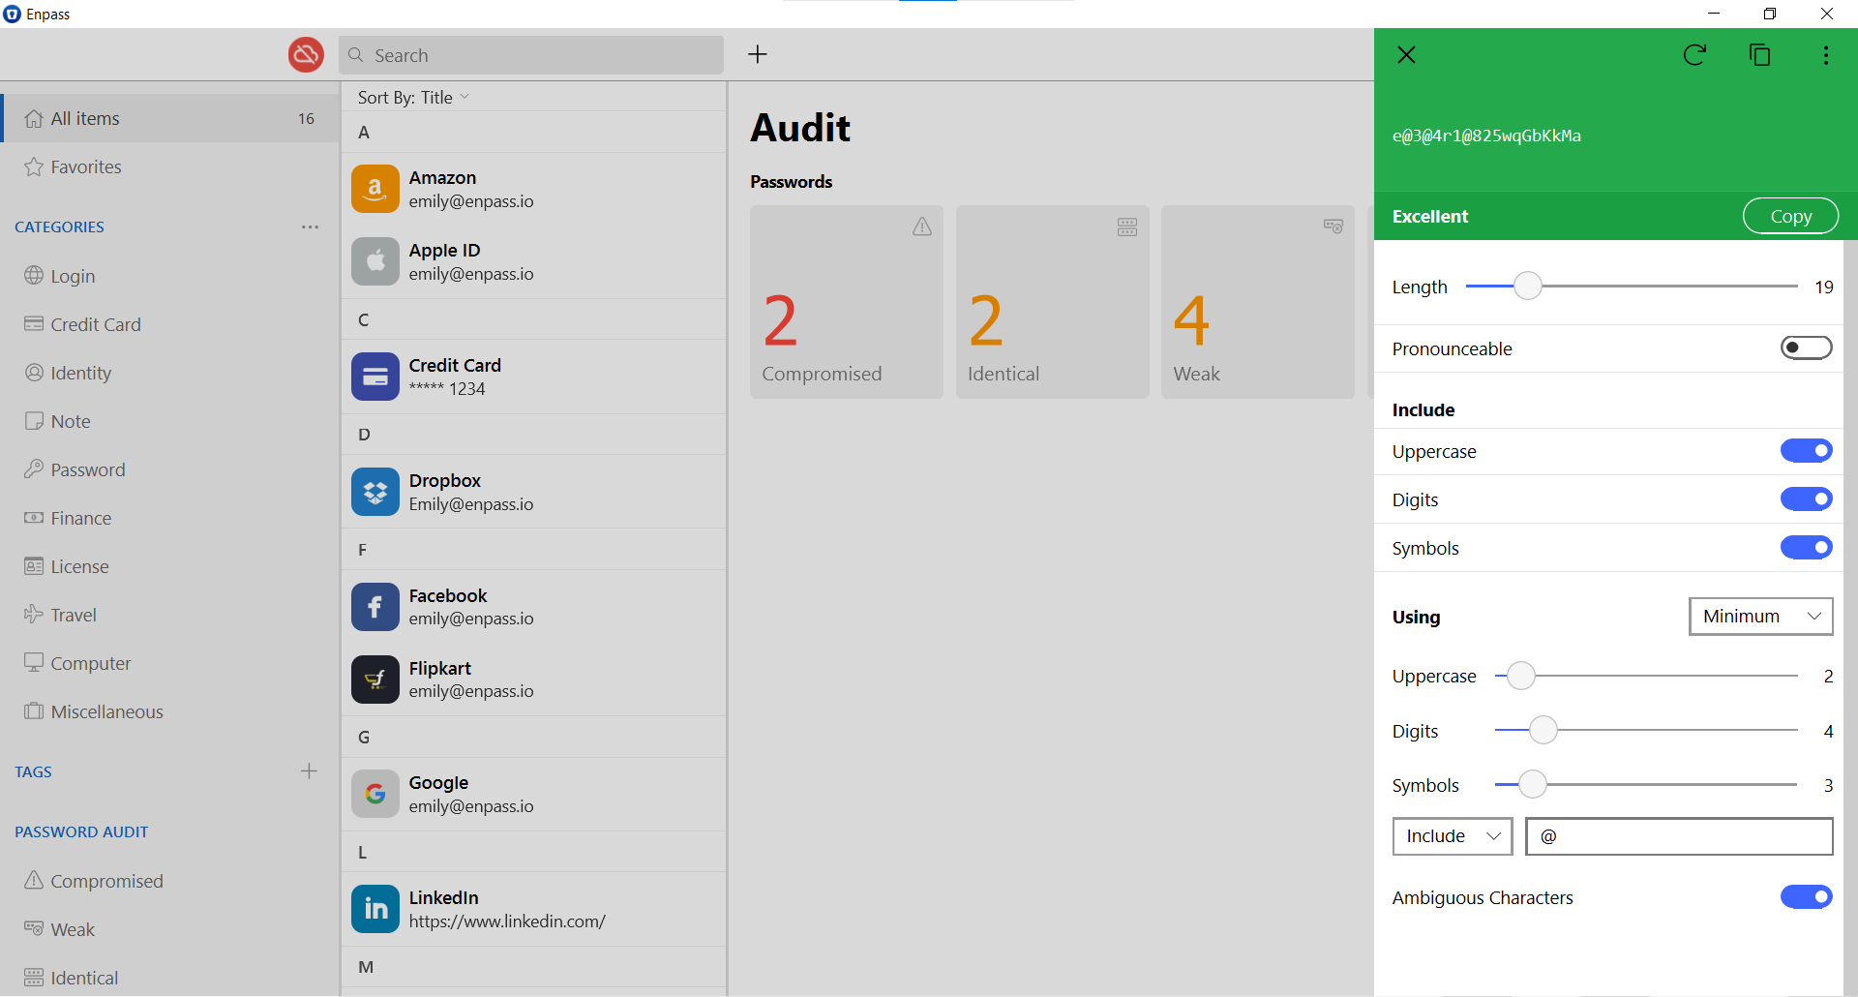Click the red sync disabled cloud icon
Viewport: 1858px width, 997px height.
306,54
